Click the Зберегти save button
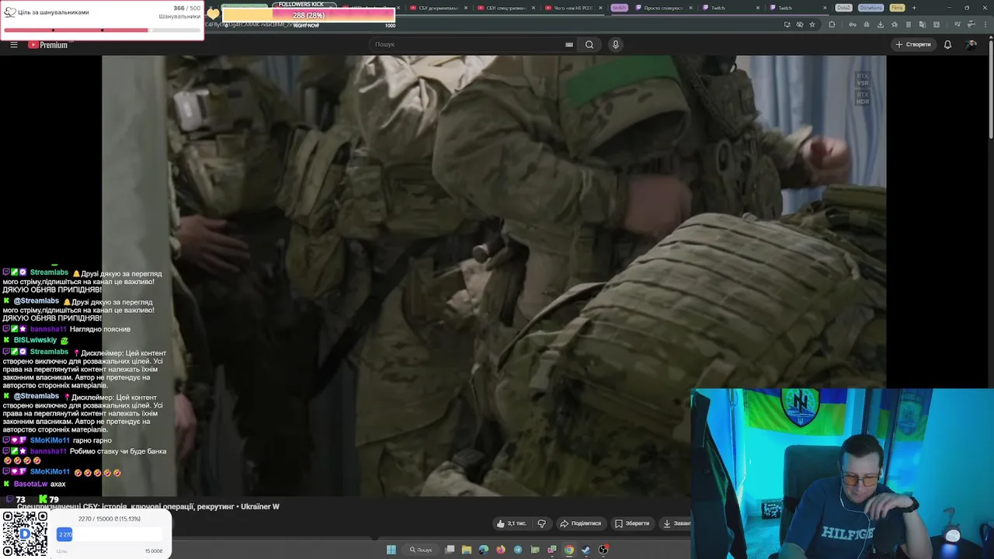Viewport: 994px width, 559px height. point(631,523)
